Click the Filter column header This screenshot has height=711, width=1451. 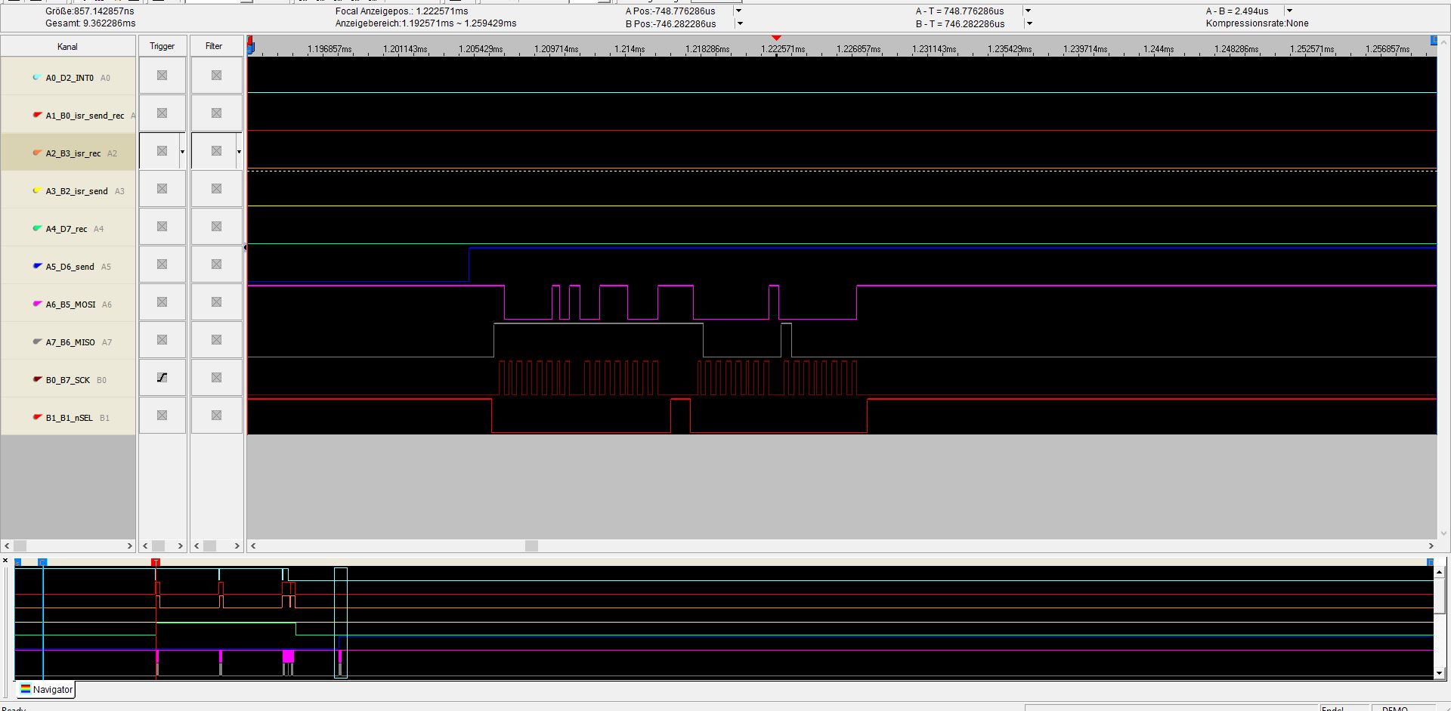pyautogui.click(x=214, y=46)
